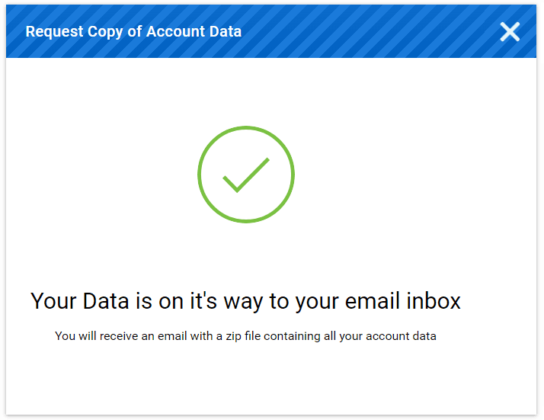Click the word 'way' in the main heading
The height and width of the screenshot is (420, 544).
point(243,301)
